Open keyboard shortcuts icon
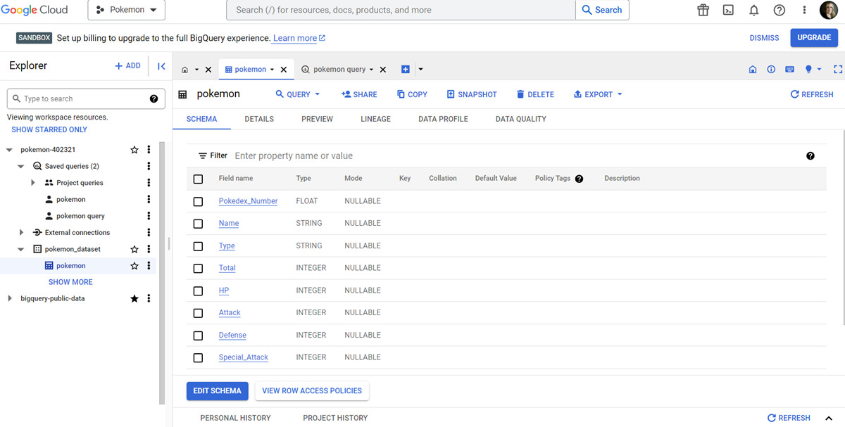The width and height of the screenshot is (845, 427). [789, 69]
